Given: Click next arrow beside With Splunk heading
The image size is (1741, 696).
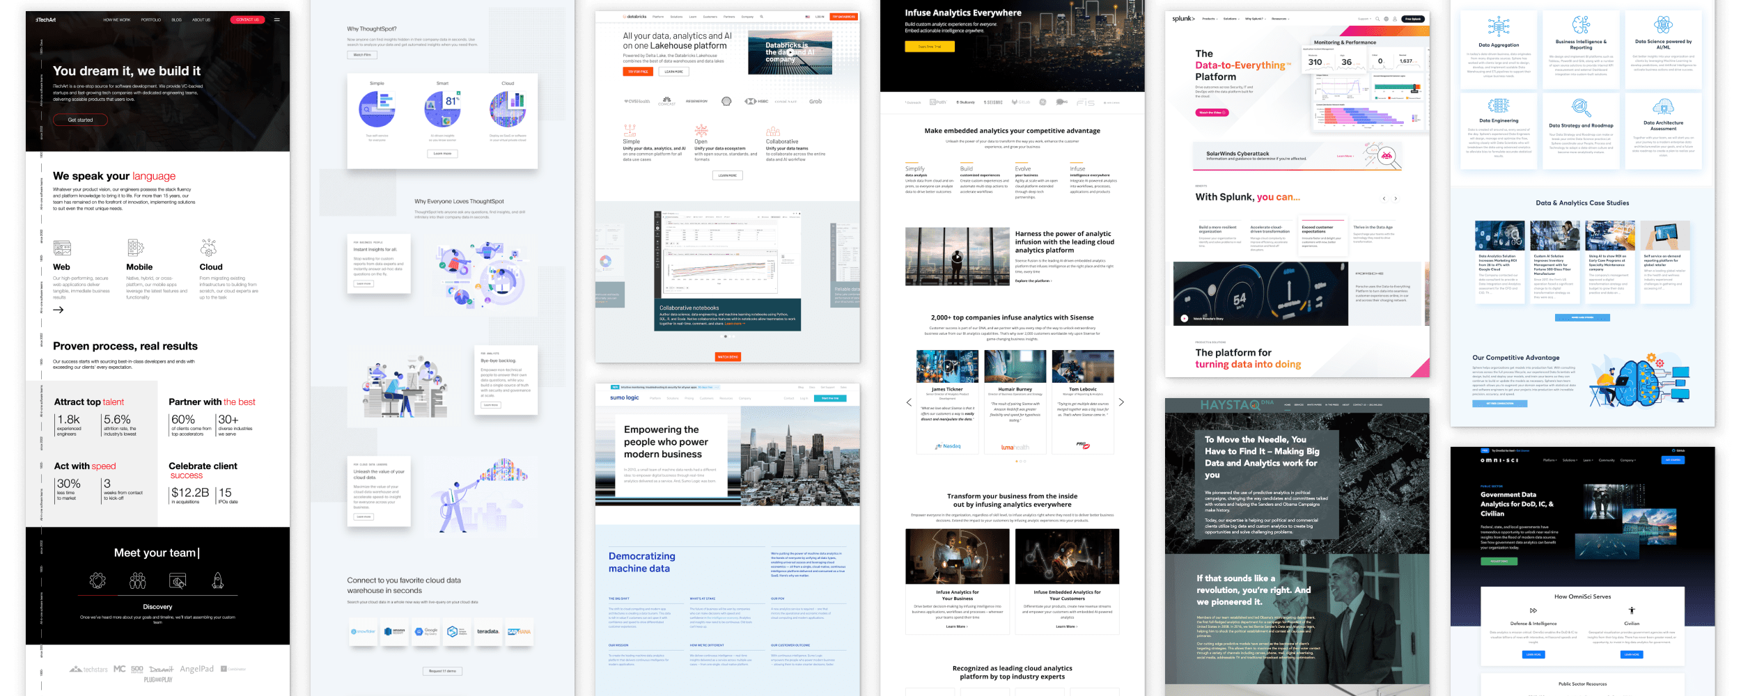Looking at the screenshot, I should point(1396,198).
